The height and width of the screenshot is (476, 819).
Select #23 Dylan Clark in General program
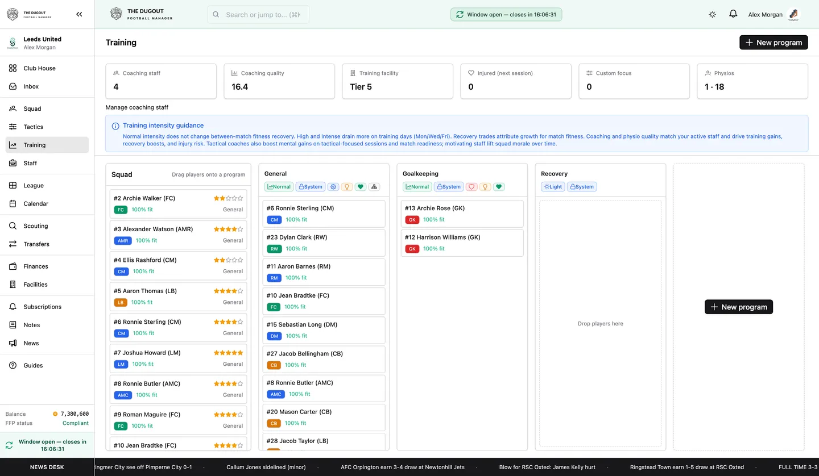coord(324,243)
